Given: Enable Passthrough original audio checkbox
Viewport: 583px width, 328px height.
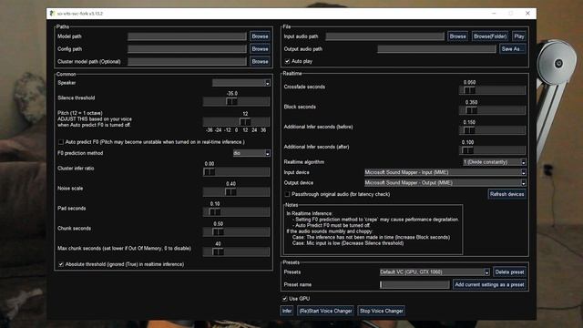Looking at the screenshot, I should click(288, 194).
